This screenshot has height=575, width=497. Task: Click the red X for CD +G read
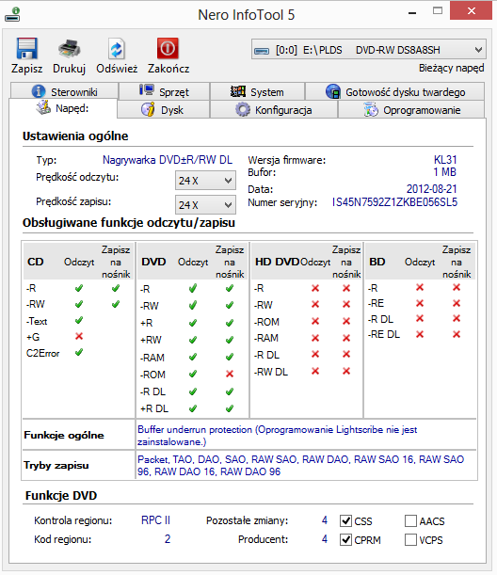click(x=79, y=336)
